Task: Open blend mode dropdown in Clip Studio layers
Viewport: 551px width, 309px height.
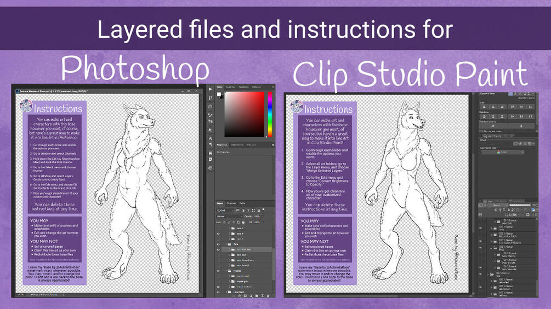Action: click(498, 205)
